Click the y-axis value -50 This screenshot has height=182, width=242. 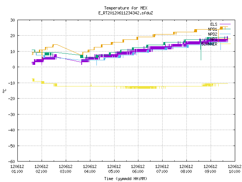coord(12,146)
